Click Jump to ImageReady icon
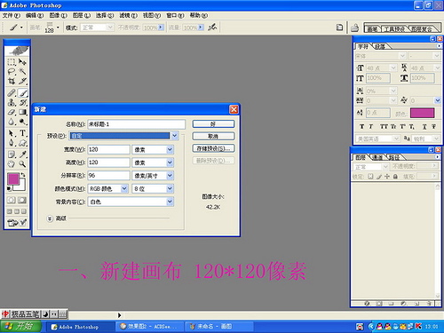 pos(17,222)
